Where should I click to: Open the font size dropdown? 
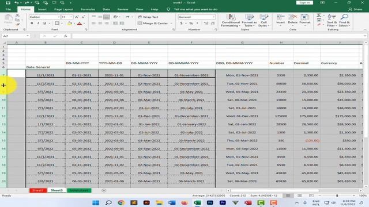71,17
